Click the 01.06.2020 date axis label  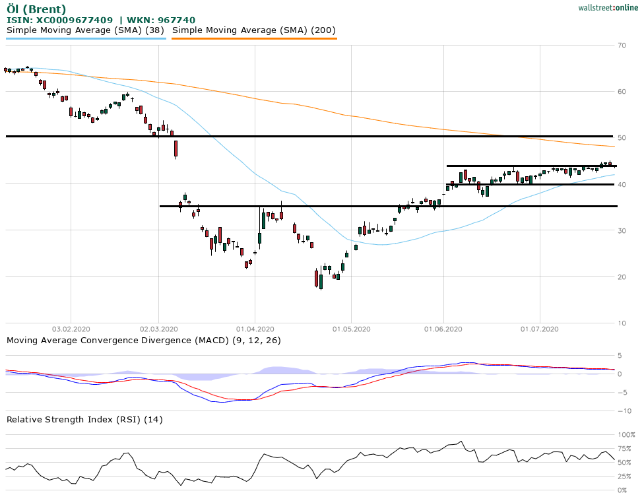click(443, 329)
